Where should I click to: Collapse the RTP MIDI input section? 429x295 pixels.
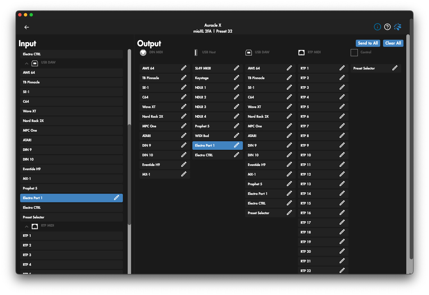coord(26,227)
